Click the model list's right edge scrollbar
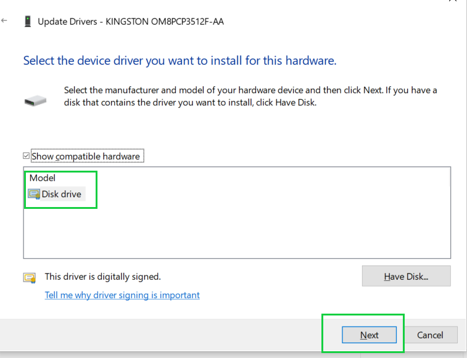 pos(450,177)
